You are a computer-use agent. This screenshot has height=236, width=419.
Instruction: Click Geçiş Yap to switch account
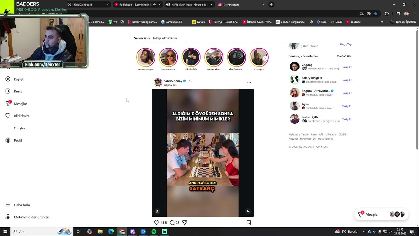346,44
